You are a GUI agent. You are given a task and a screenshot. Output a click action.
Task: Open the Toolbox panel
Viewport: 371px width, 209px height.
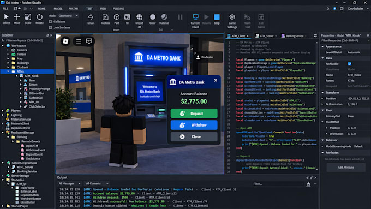pos(105,19)
